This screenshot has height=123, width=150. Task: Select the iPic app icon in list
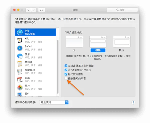pyautogui.click(x=20, y=32)
